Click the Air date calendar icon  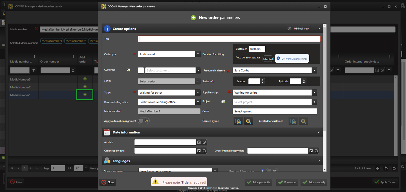[199, 142]
